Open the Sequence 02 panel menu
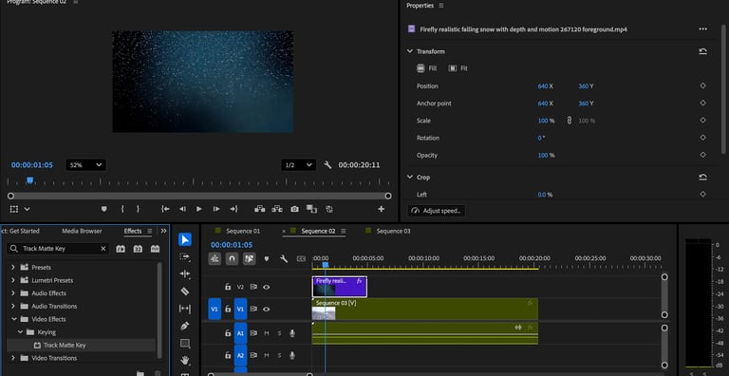The image size is (729, 376). coord(343,232)
